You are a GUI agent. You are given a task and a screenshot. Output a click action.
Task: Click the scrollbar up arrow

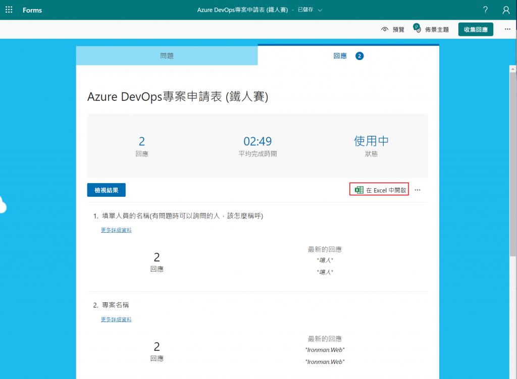coord(512,69)
